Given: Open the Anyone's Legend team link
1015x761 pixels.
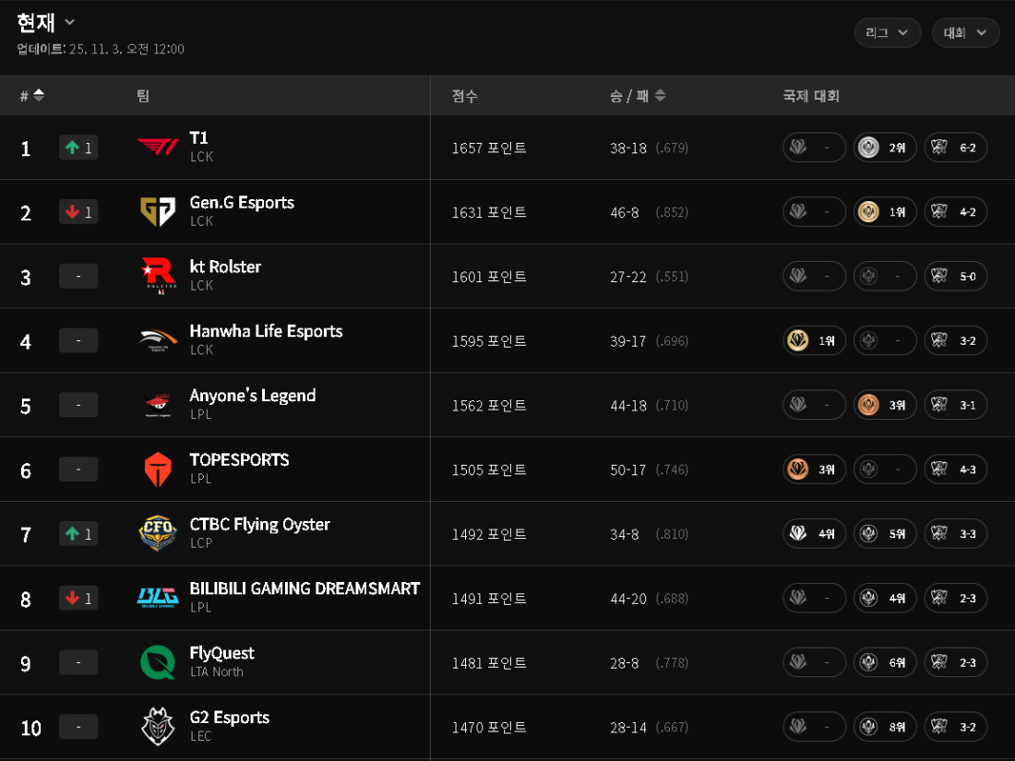Looking at the screenshot, I should pos(252,396).
